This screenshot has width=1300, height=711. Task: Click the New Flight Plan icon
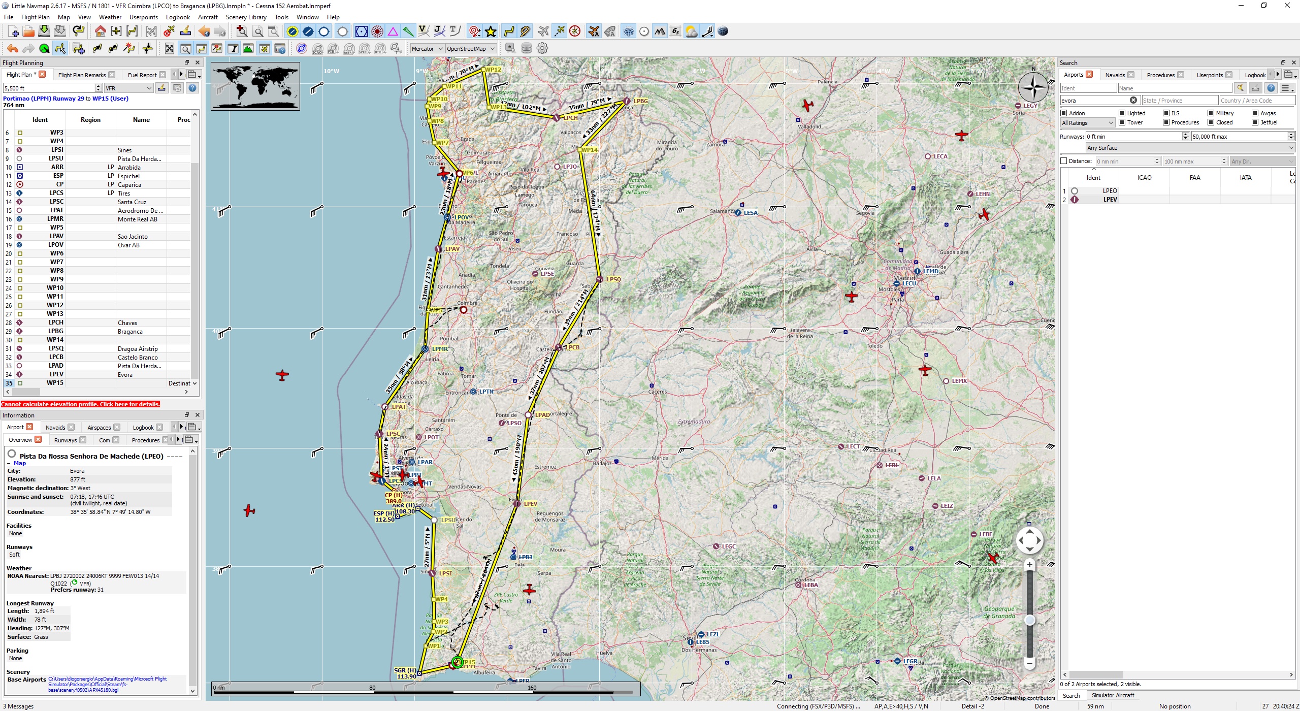click(13, 31)
